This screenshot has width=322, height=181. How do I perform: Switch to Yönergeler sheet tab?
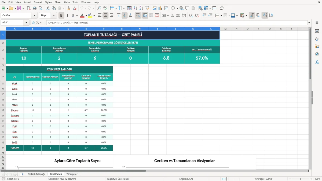[x=72, y=174]
